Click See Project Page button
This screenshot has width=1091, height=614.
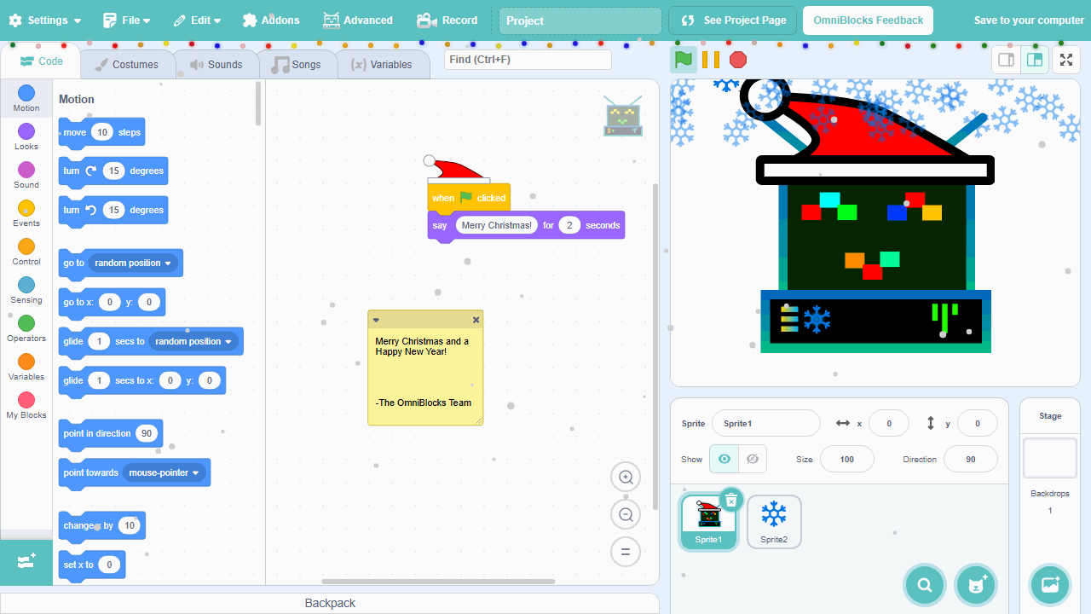tap(733, 20)
